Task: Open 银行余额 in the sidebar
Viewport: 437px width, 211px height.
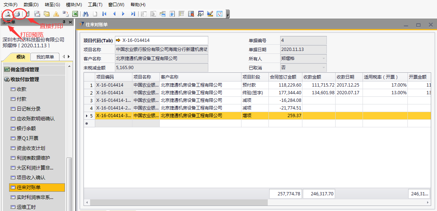Action: click(26, 128)
